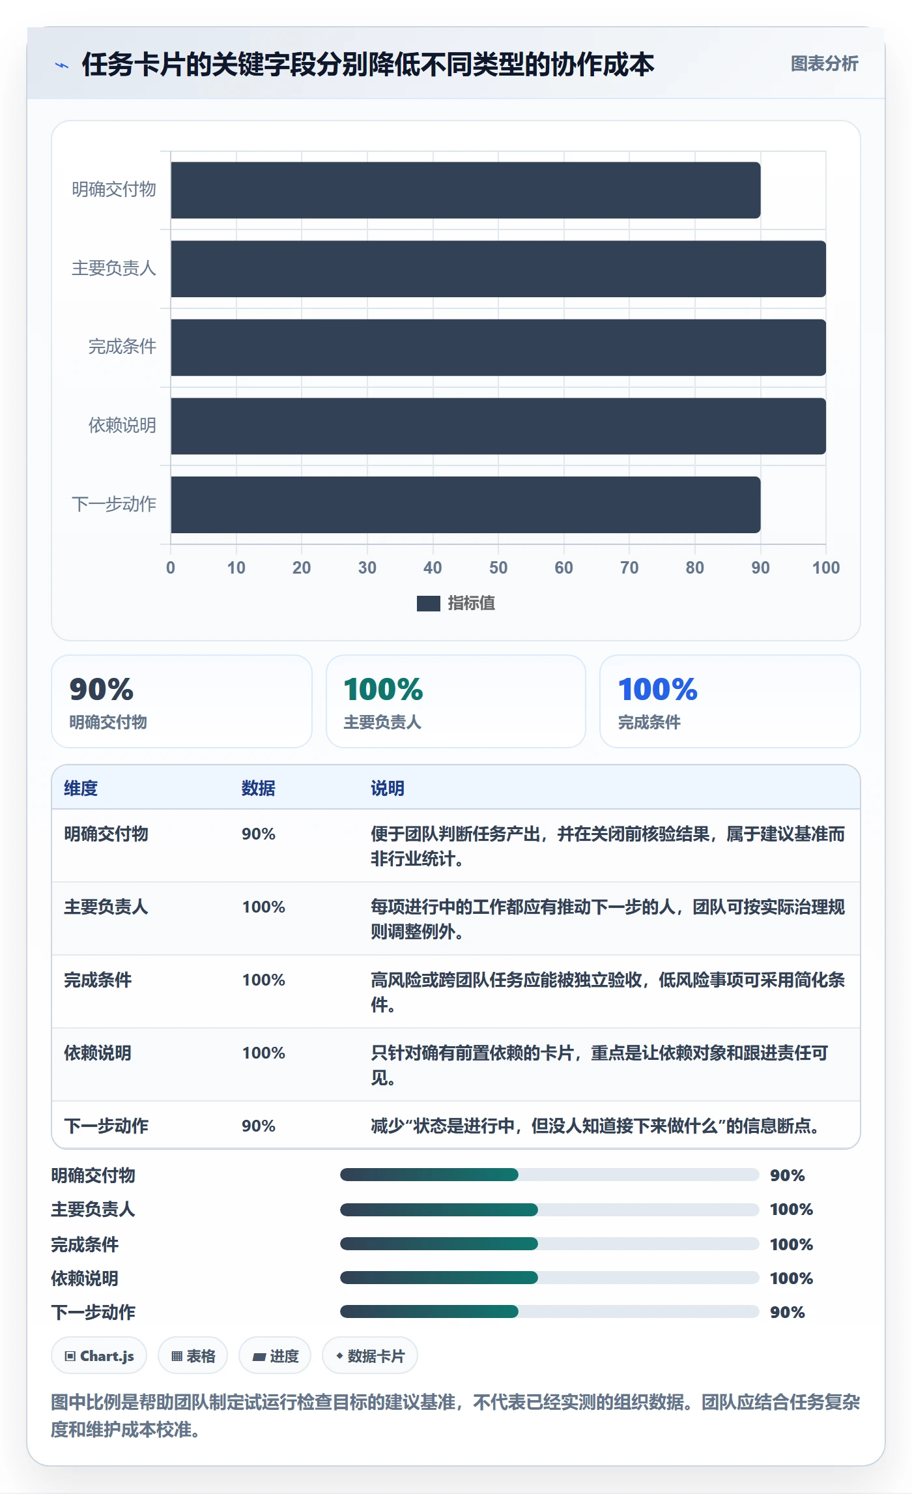The width and height of the screenshot is (912, 1494).
Task: Select the 数据卡片 chip
Action: coord(370,1356)
